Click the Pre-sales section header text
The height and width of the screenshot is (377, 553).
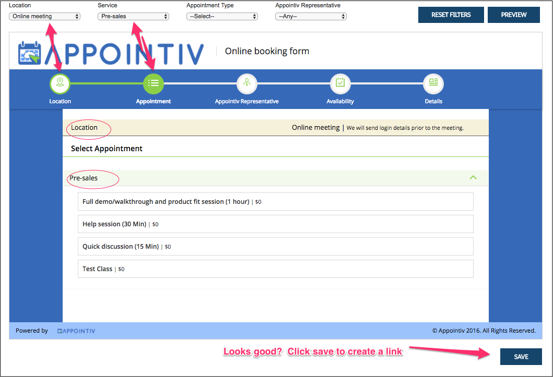click(x=84, y=178)
